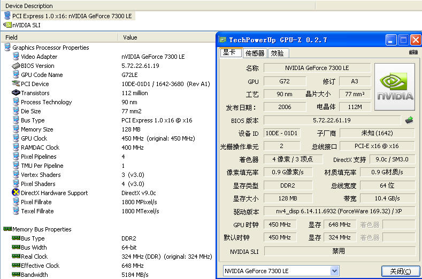This screenshot has width=422, height=279.
Task: Click the NVIDIA SLI 禁用 field
Action: (340, 251)
